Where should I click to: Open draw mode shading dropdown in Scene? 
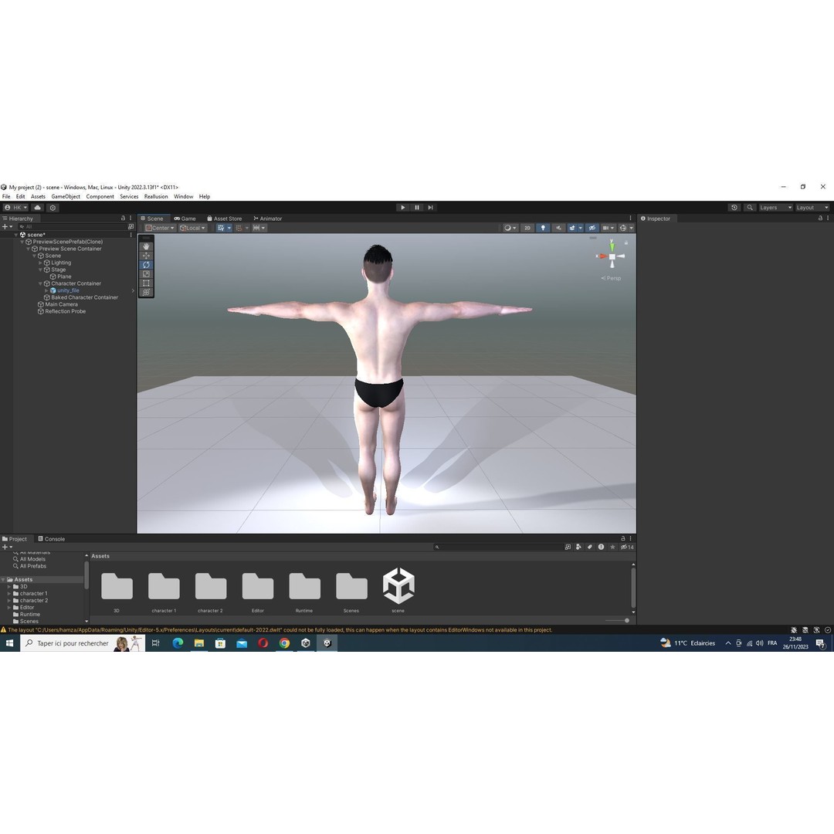click(510, 228)
